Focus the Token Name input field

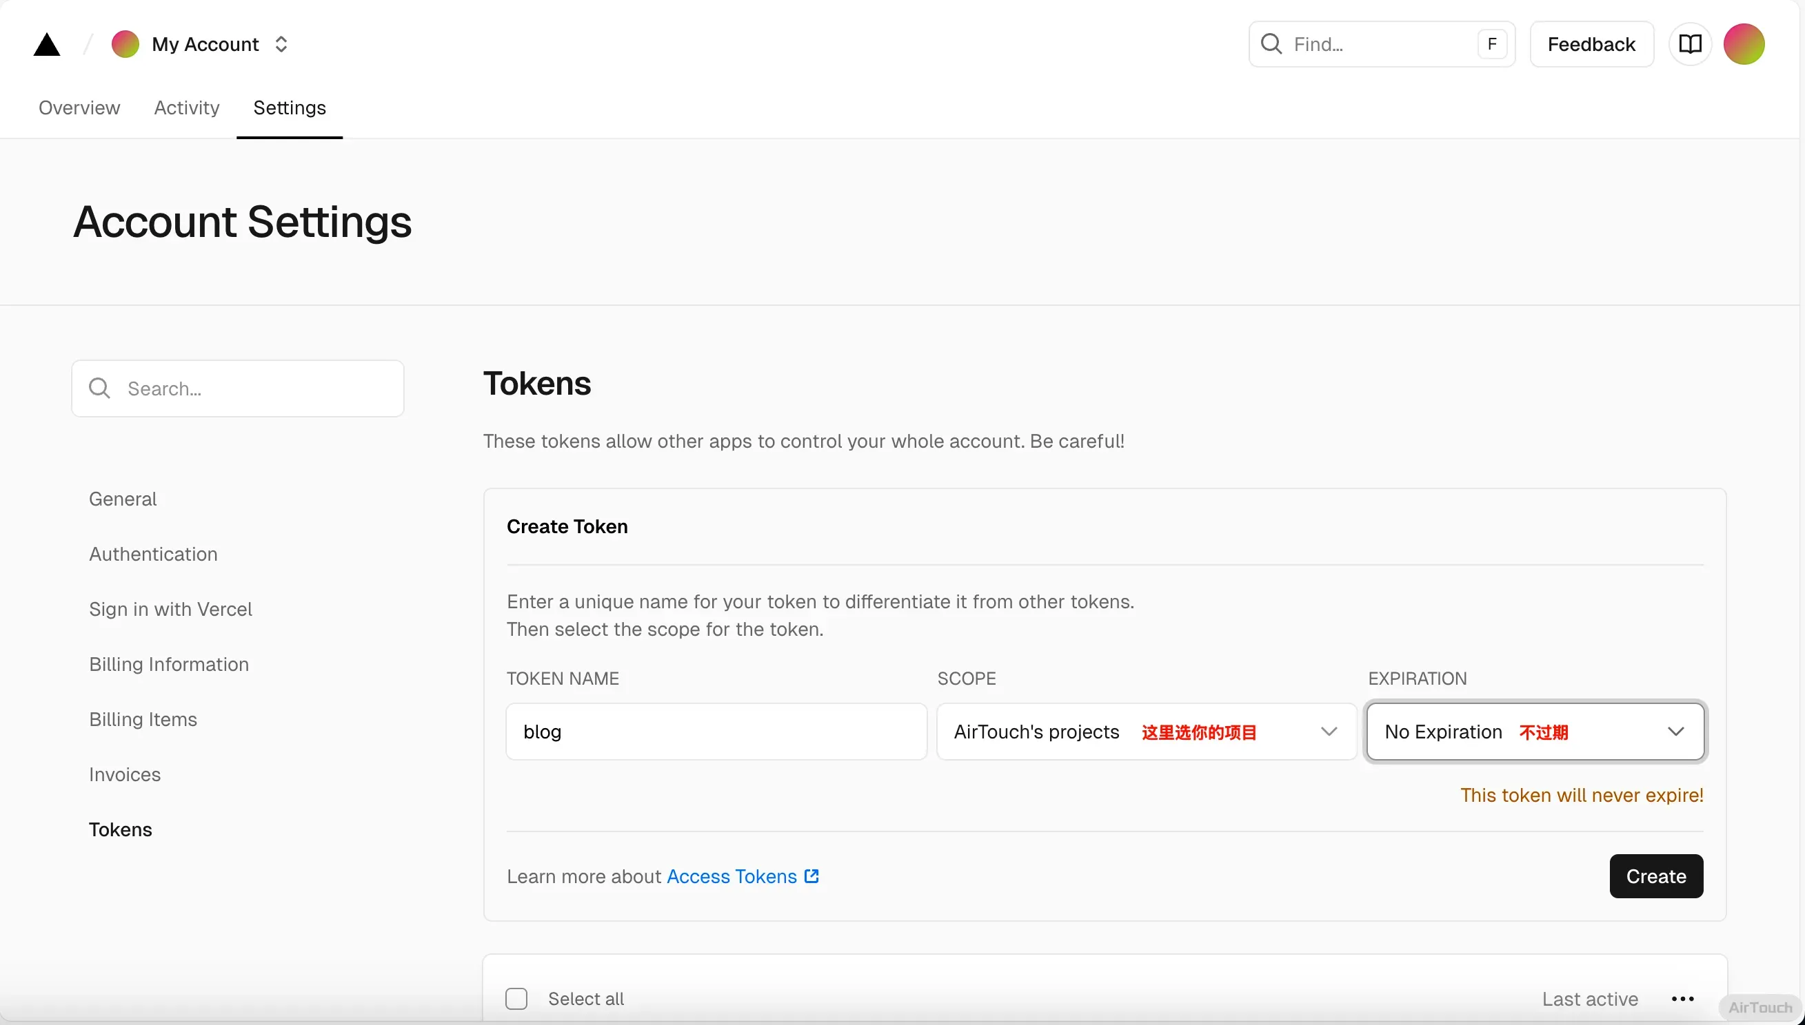coord(716,732)
